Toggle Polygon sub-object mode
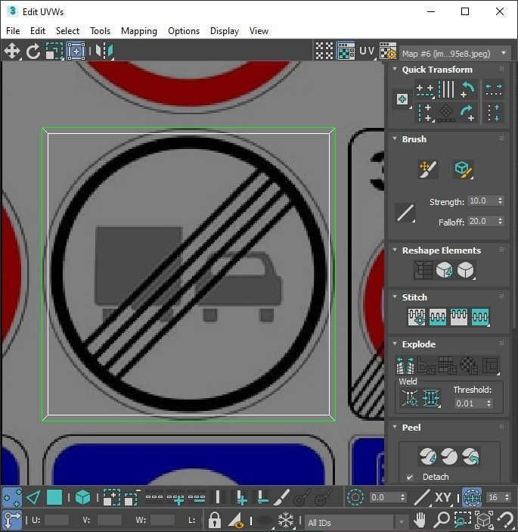The image size is (518, 532). pyautogui.click(x=54, y=497)
